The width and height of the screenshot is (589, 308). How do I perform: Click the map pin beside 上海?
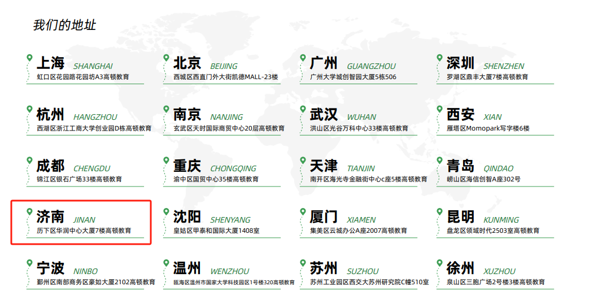coord(29,58)
